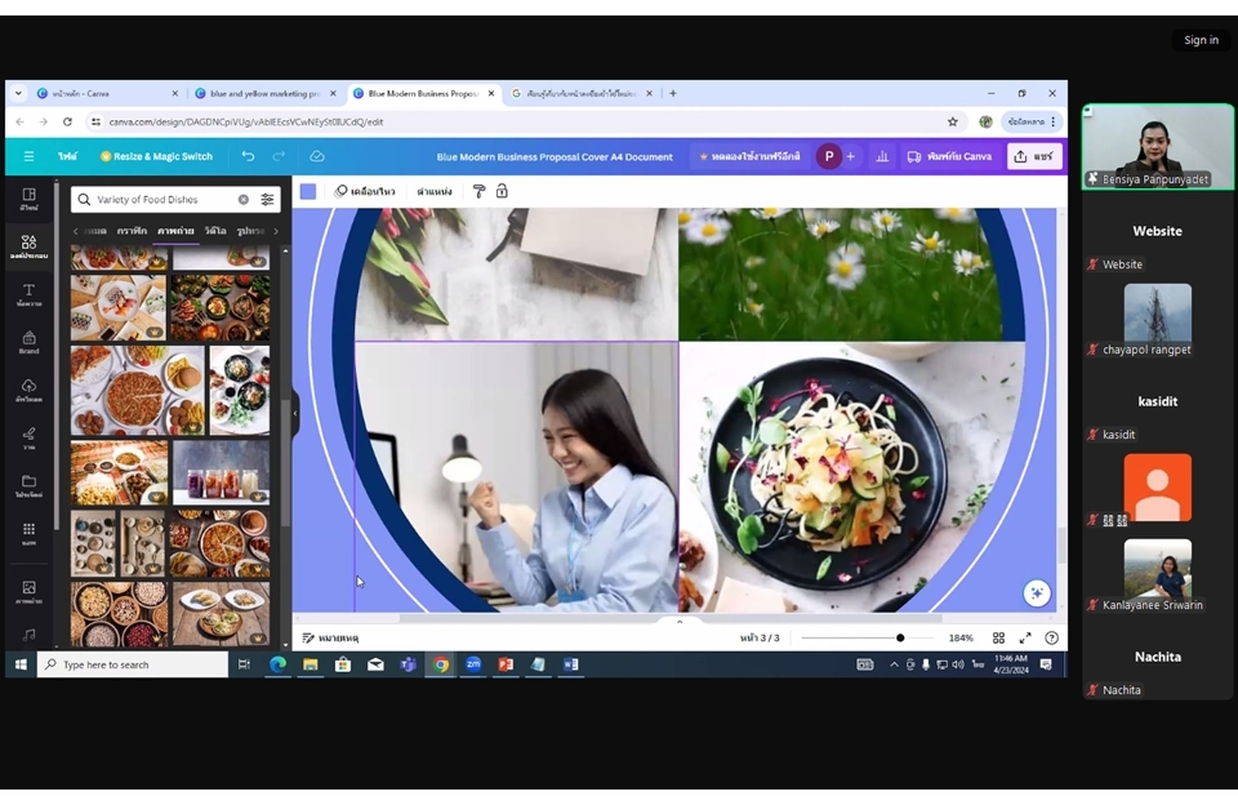This screenshot has width=1238, height=805.
Task: Select the pizza and burgers photo thumbnail
Action: pos(137,390)
